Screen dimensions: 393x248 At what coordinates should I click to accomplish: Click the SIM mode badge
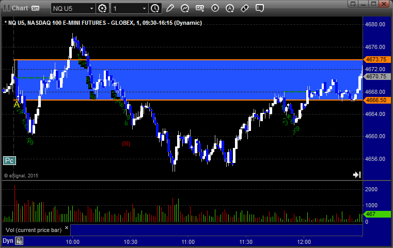(x=35, y=8)
